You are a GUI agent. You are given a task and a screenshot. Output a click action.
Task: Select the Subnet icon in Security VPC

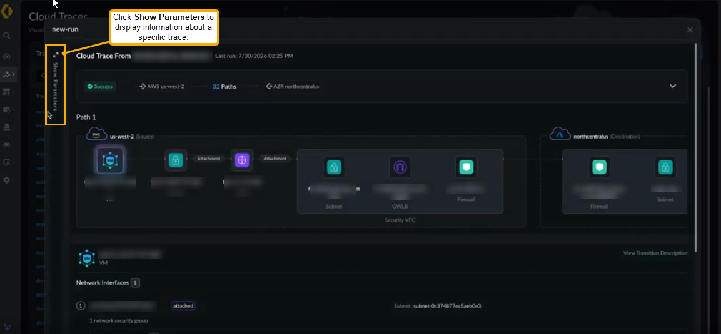tap(334, 167)
